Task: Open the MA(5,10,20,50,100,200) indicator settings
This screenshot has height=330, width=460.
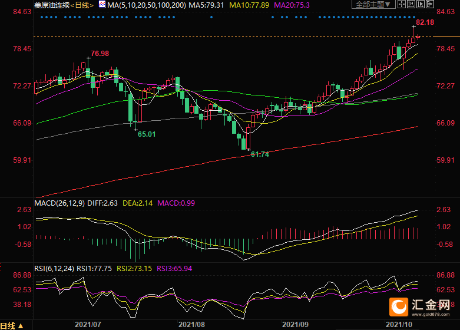Action: 147,5
